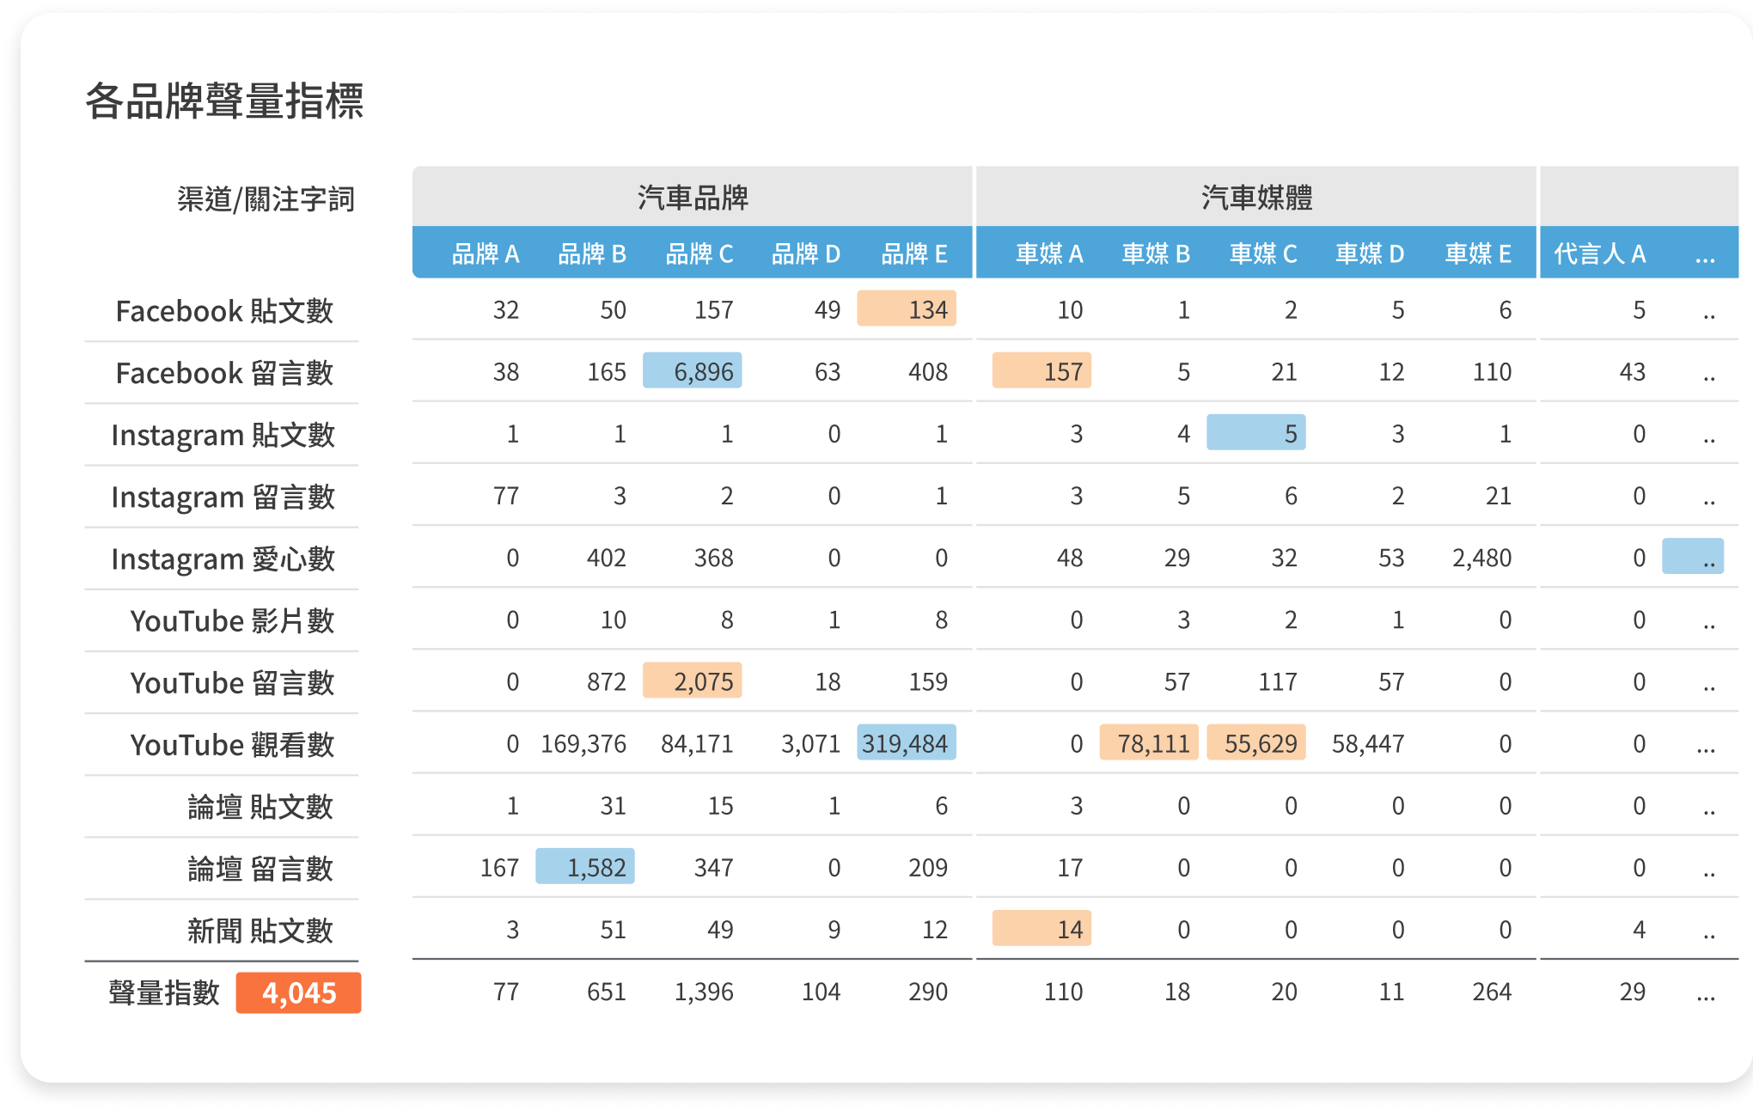Click the 渠道/關注字詞 header label

click(x=266, y=199)
